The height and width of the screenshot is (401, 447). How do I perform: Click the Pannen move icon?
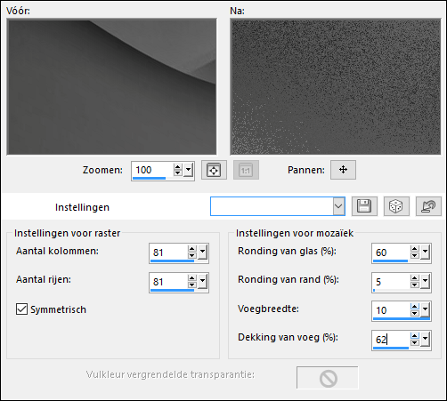coord(343,170)
